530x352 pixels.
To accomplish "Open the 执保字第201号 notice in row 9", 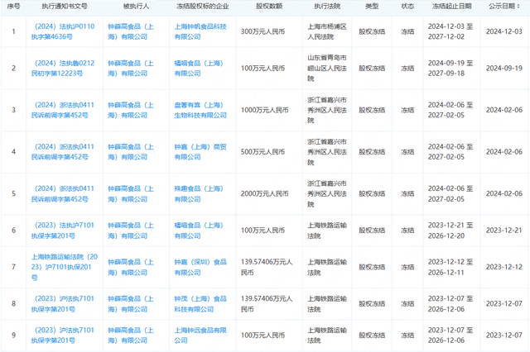I will pyautogui.click(x=63, y=335).
